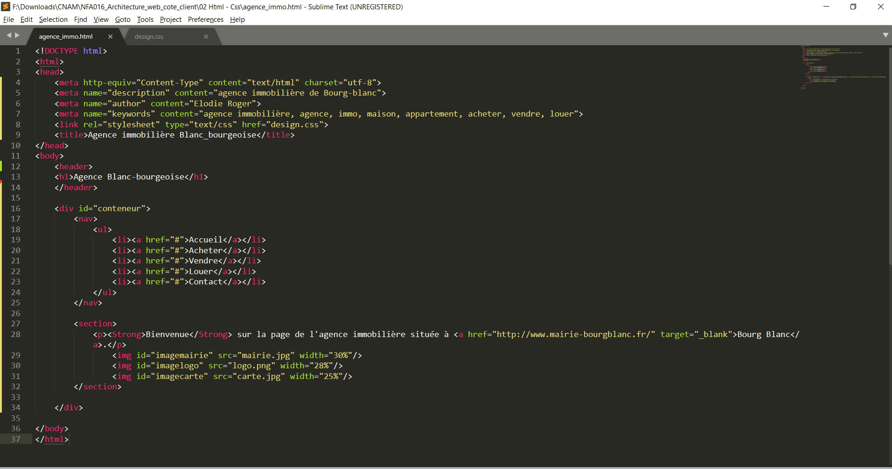The width and height of the screenshot is (892, 469).
Task: Close the design.css tab
Action: click(206, 37)
